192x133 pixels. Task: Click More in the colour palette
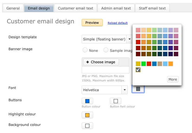[173, 79]
